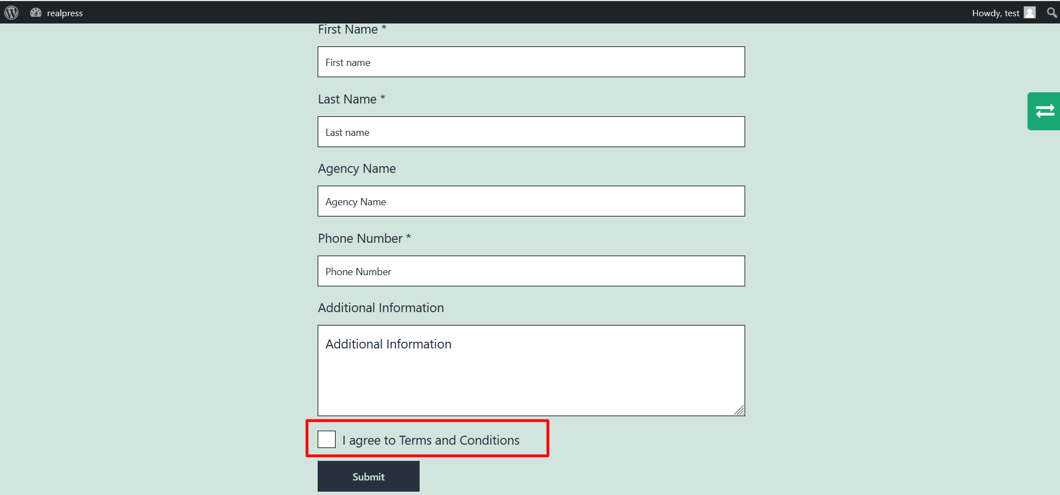Click the Agency Name field label
Screen dimensions: 1060x495
pyautogui.click(x=357, y=169)
